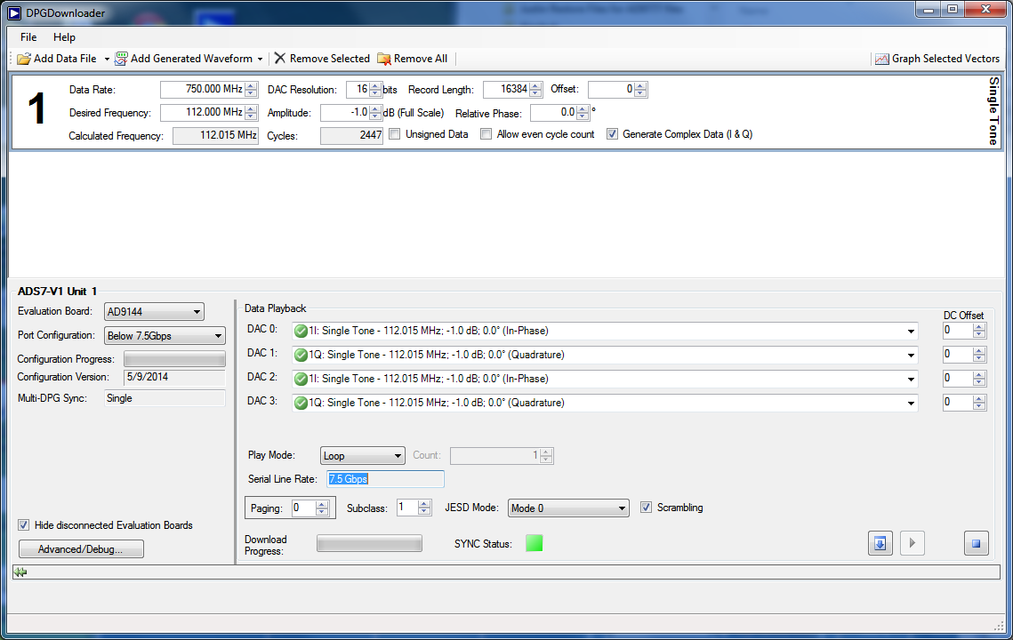Expand the Port Configuration dropdown
The image size is (1013, 640).
click(165, 336)
